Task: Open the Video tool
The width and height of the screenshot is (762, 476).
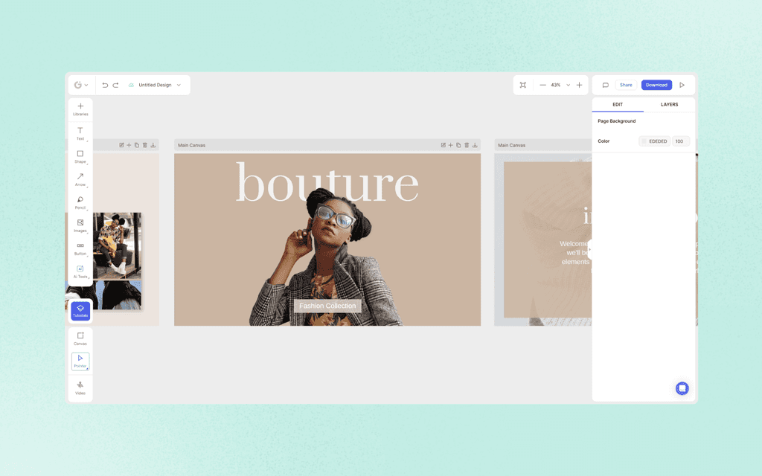Action: (x=80, y=387)
